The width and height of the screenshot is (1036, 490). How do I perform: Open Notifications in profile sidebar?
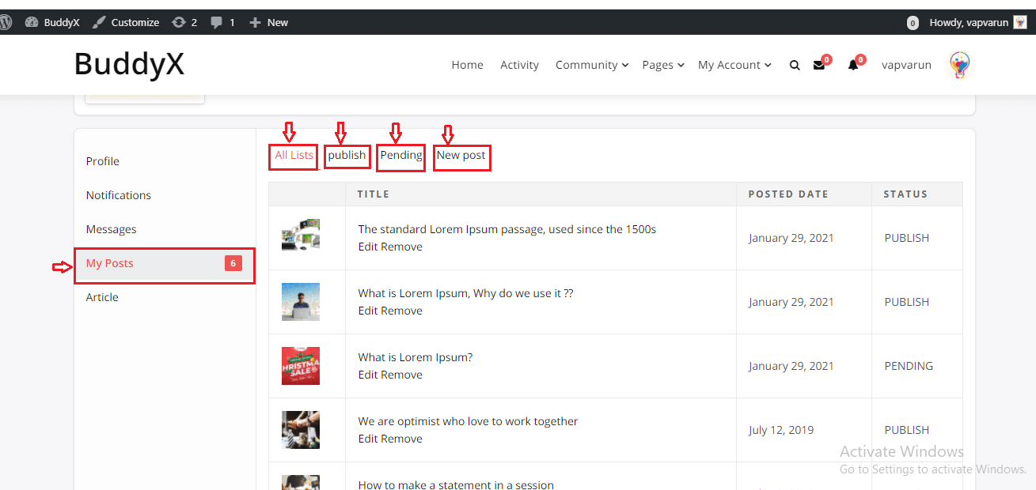[119, 195]
